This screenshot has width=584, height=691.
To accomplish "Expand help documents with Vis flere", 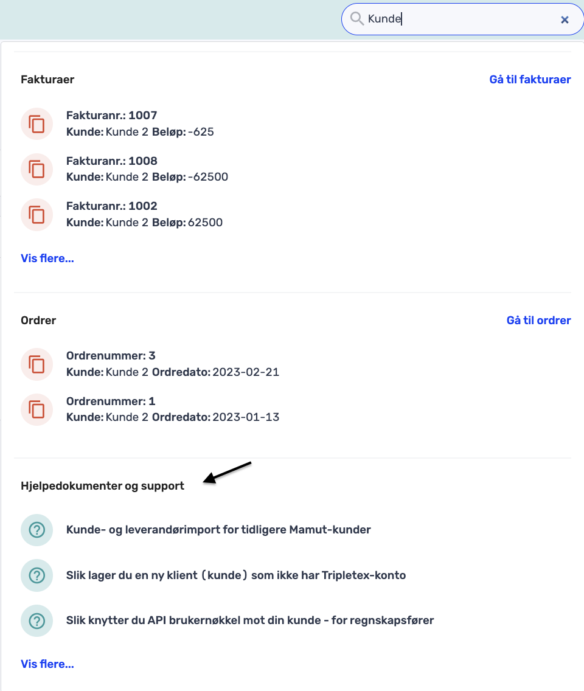I will click(x=47, y=664).
